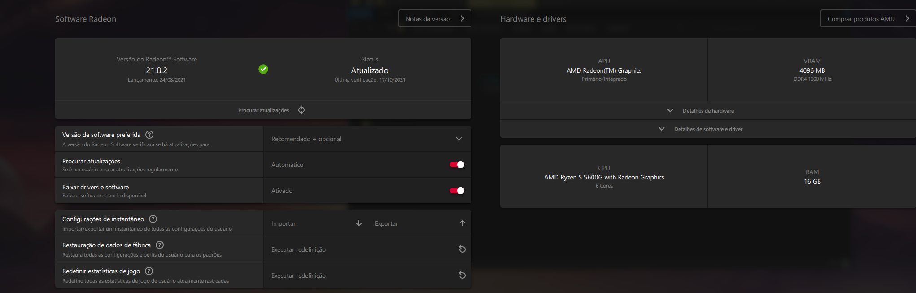Click the Hardware e drivers heading
This screenshot has width=916, height=293.
point(533,19)
